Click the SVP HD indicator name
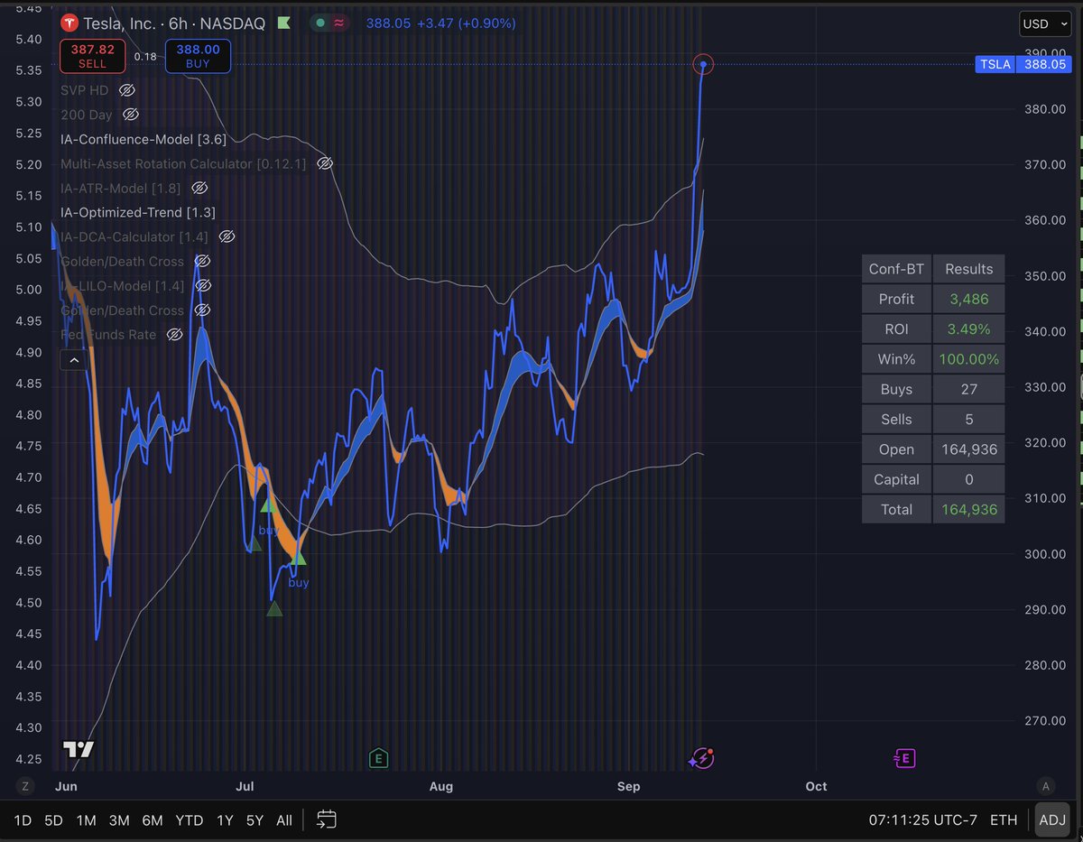This screenshot has width=1083, height=842. pos(86,90)
